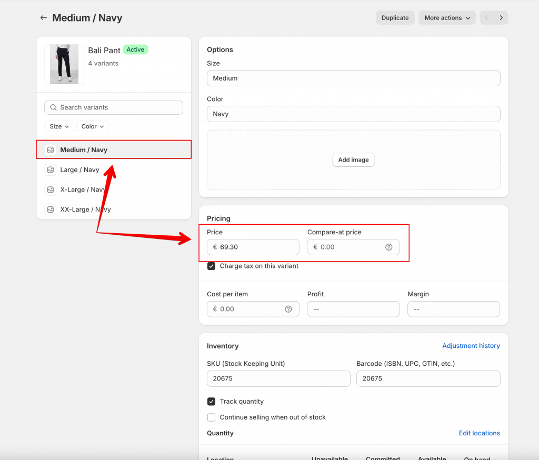Click the 'Medium / Navy' page title

click(x=87, y=17)
